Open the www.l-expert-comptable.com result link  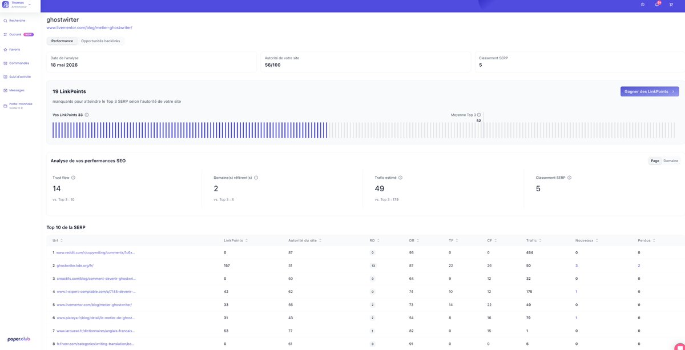pyautogui.click(x=96, y=292)
